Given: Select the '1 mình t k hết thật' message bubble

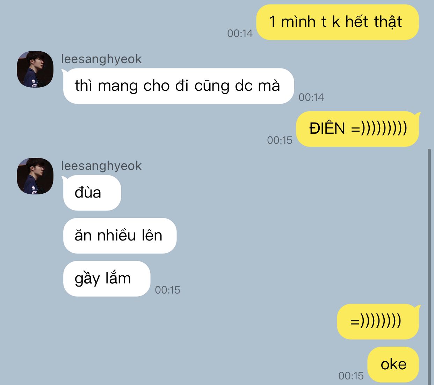Looking at the screenshot, I should point(338,22).
